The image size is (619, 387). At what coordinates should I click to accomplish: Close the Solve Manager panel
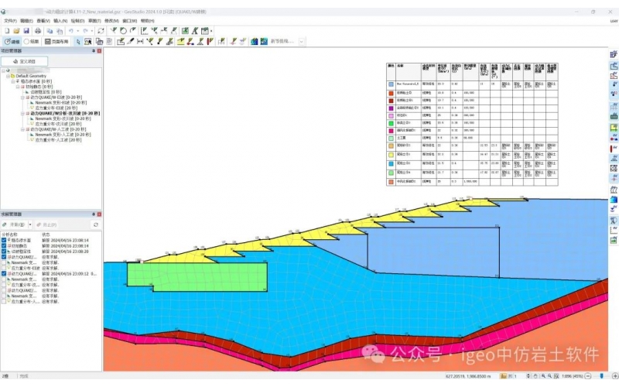99,214
